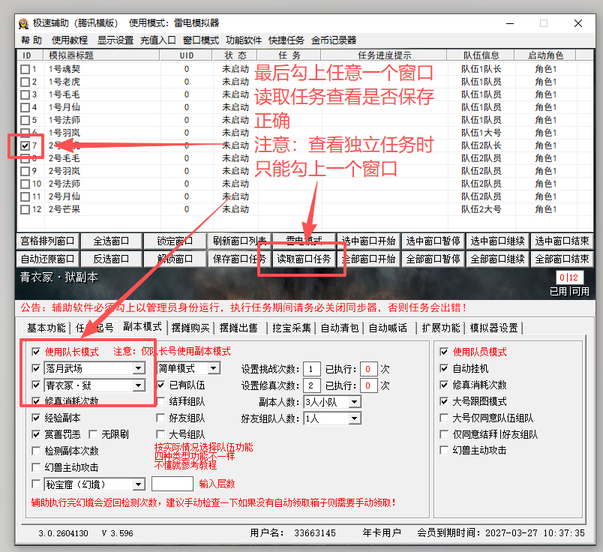The height and width of the screenshot is (552, 603).
Task: Check the box for row 1号老虎
Action: tap(25, 82)
